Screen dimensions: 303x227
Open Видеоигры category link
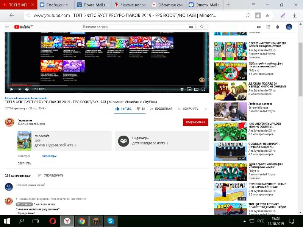pos(49,156)
